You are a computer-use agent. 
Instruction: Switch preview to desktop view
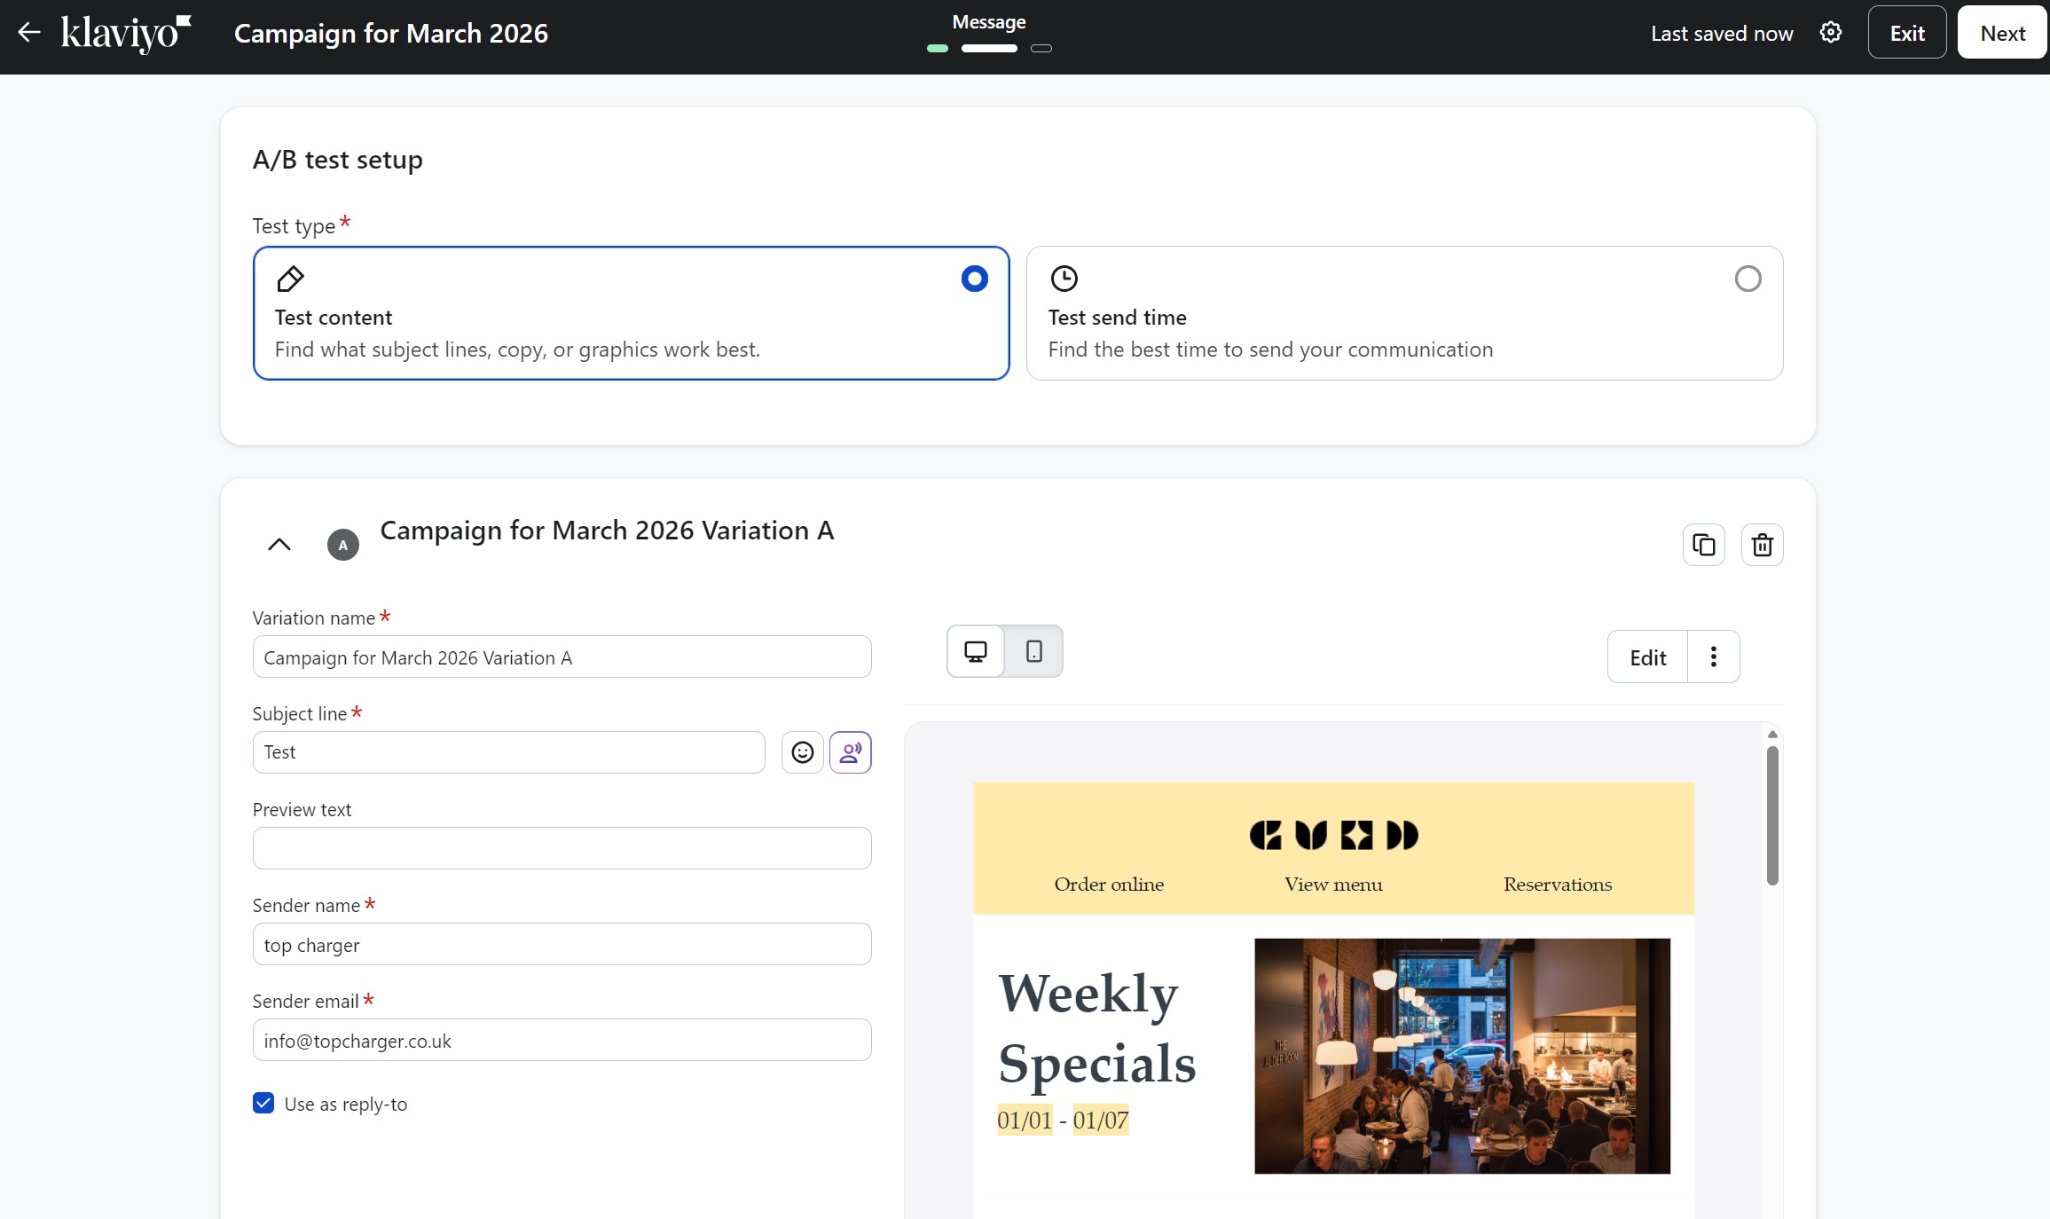(975, 650)
